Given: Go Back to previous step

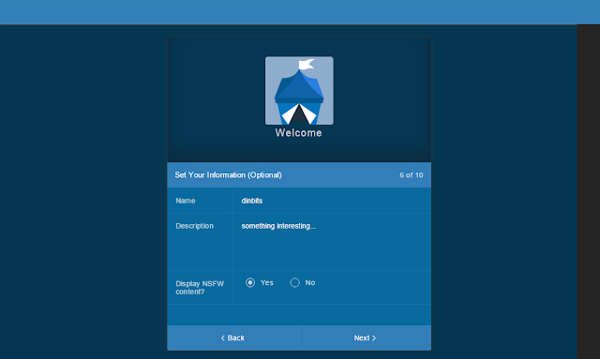Looking at the screenshot, I should click(x=232, y=338).
